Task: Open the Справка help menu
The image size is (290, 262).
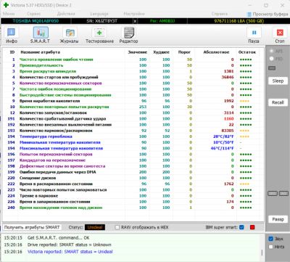Action: point(220,14)
